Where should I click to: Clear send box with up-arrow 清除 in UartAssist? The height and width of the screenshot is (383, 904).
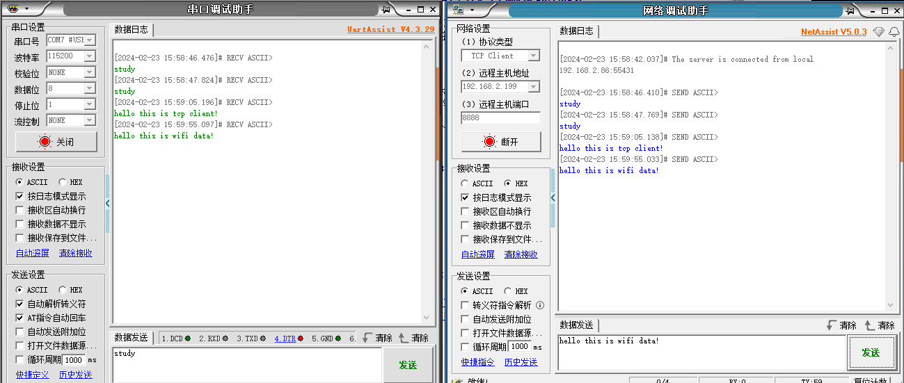coord(413,338)
